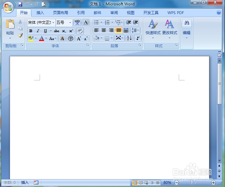225x187 pixels.
Task: Expand the bullets list dropdown
Action: pos(101,23)
